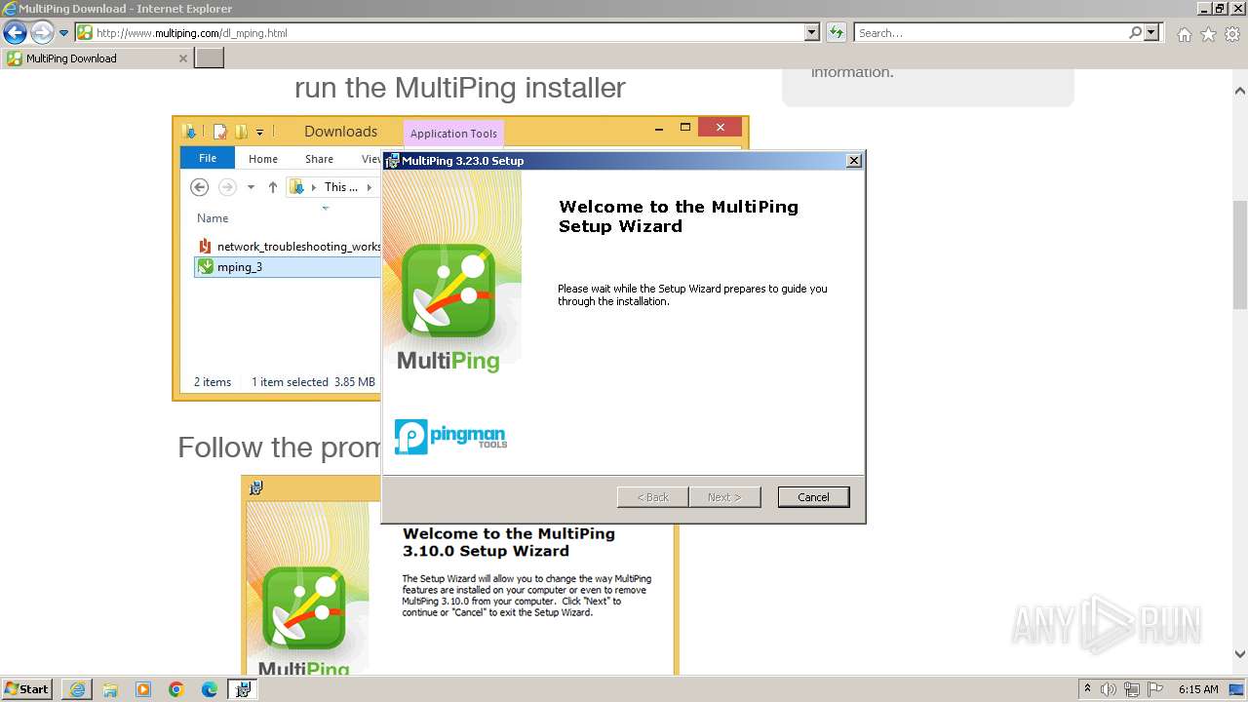Click the Share tab in Downloads window image
1248x702 pixels.
pos(319,159)
